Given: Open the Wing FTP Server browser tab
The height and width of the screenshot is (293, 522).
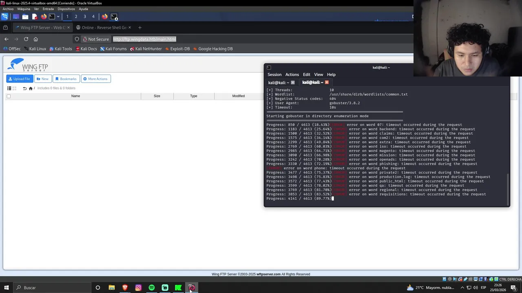Looking at the screenshot, I should pyautogui.click(x=42, y=28).
